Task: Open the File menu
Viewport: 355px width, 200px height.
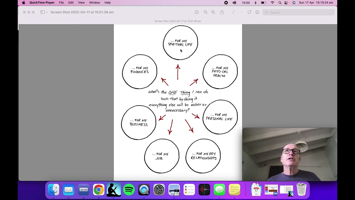Action: pyautogui.click(x=61, y=2)
